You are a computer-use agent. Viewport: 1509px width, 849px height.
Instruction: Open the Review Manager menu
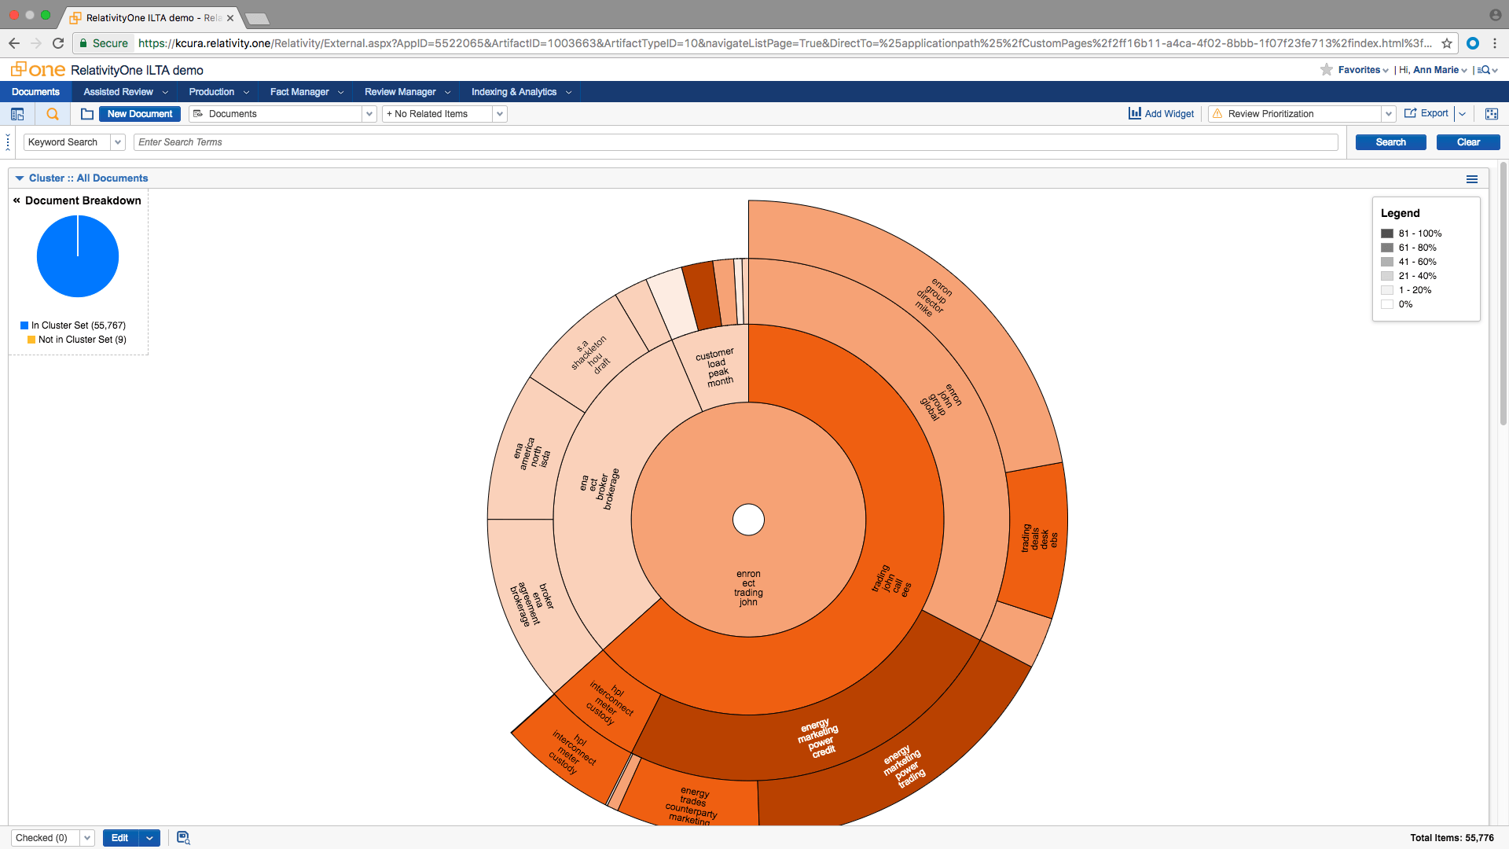(407, 92)
